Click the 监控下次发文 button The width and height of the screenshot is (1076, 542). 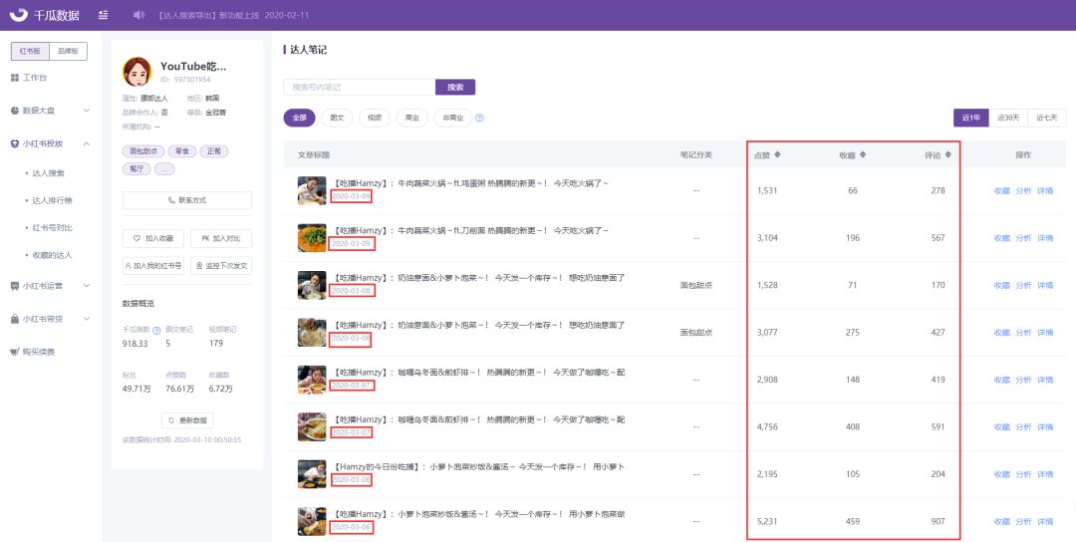[x=221, y=265]
